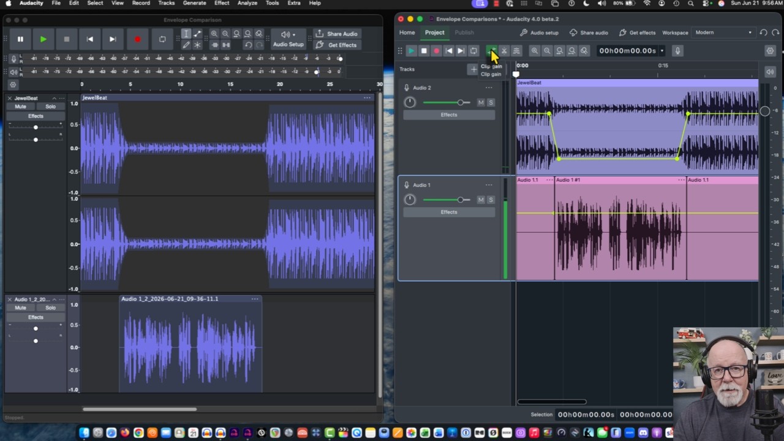Screen dimensions: 784x441
Task: Start playback with the green play button in left Audacity
Action: coord(43,39)
